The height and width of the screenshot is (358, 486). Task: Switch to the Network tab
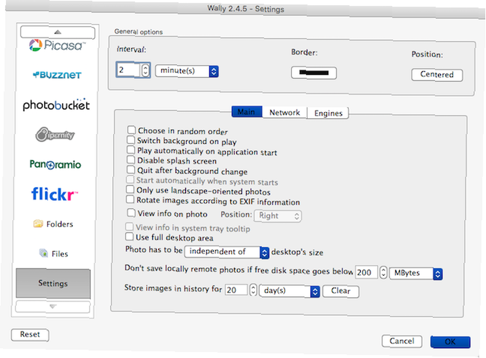284,112
